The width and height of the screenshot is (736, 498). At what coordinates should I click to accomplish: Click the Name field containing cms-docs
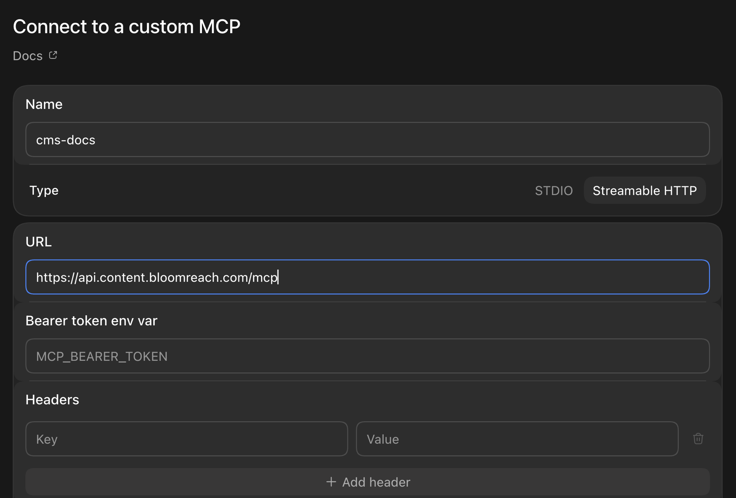tap(368, 140)
